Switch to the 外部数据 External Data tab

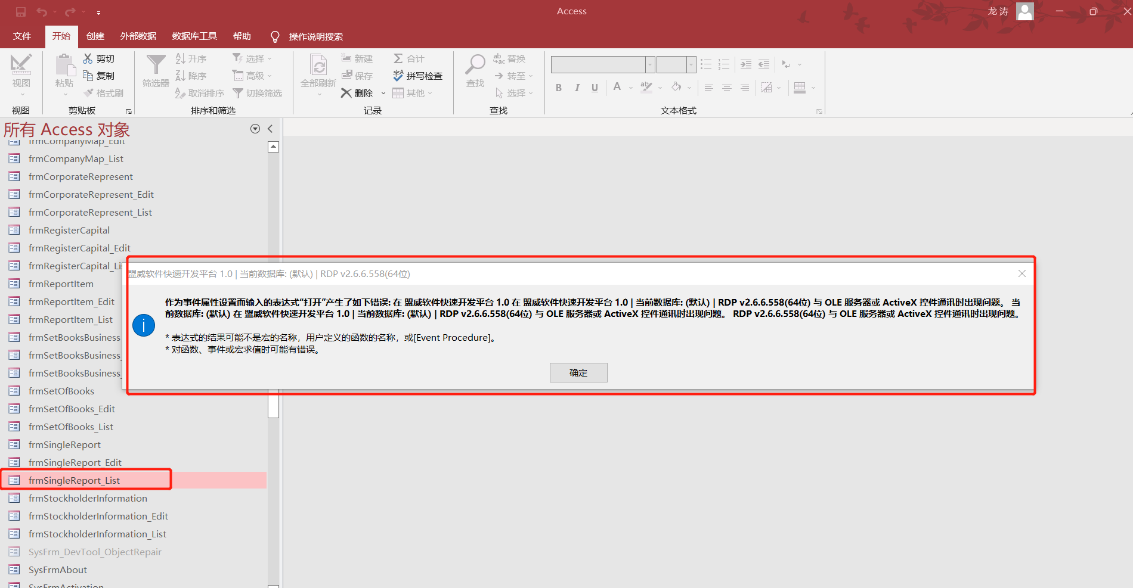pyautogui.click(x=138, y=36)
